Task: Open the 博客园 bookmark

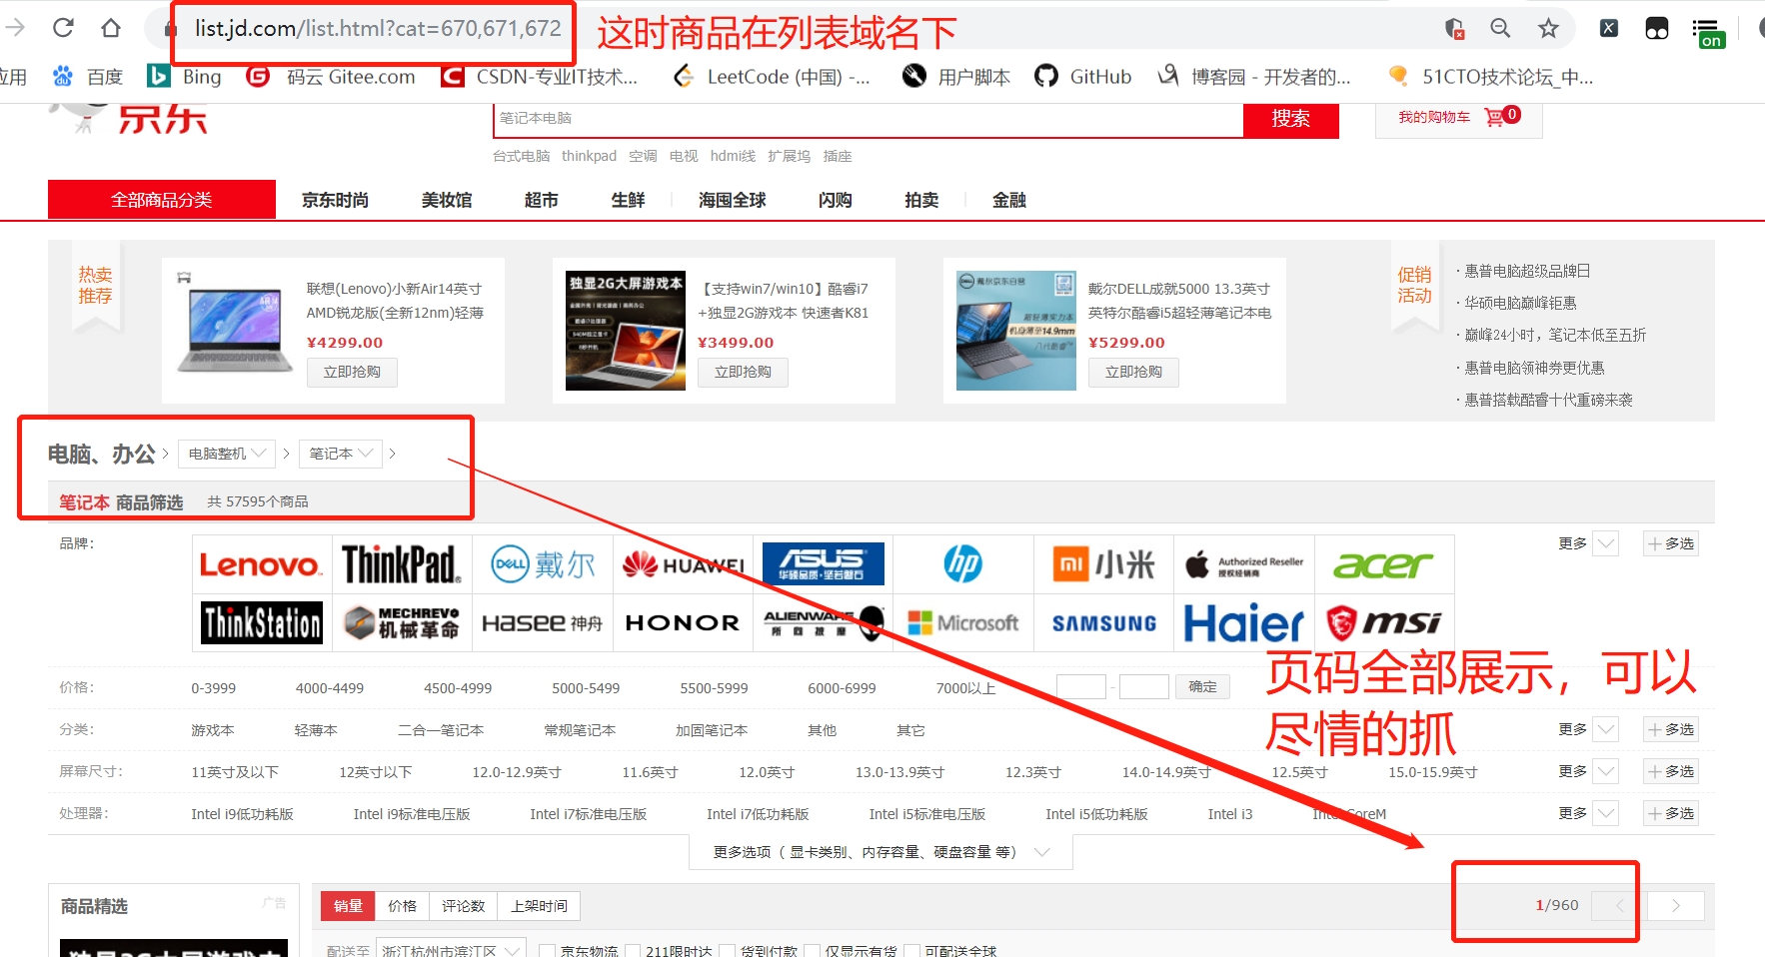Action: 1254,77
